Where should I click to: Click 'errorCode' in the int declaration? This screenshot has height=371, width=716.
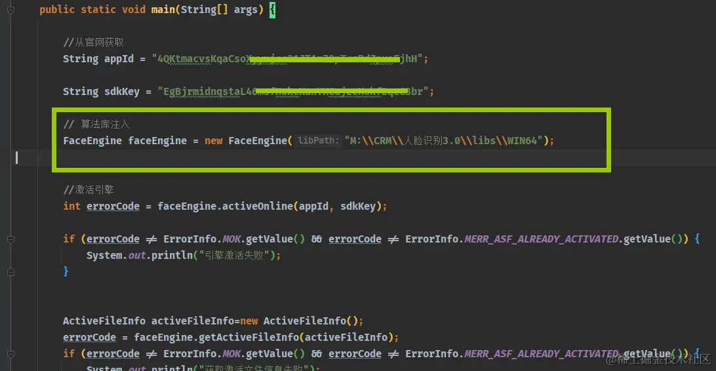click(113, 206)
